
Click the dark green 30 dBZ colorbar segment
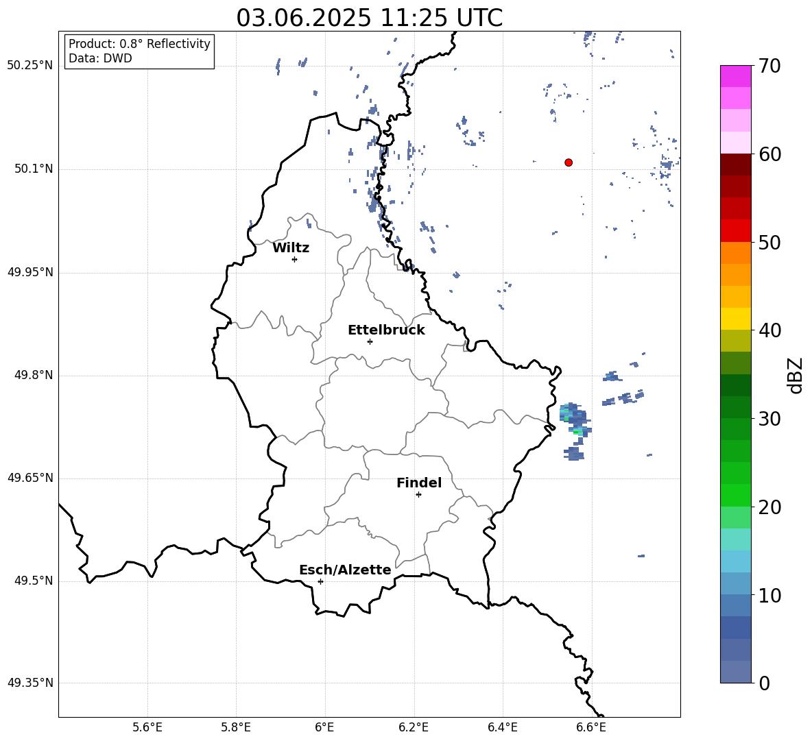[736, 406]
